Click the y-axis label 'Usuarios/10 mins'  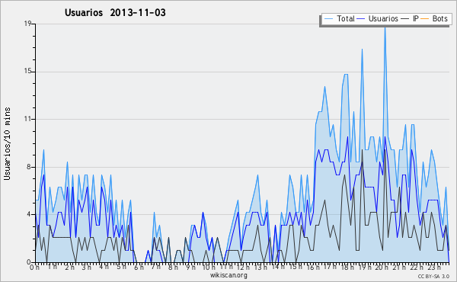pos(7,143)
